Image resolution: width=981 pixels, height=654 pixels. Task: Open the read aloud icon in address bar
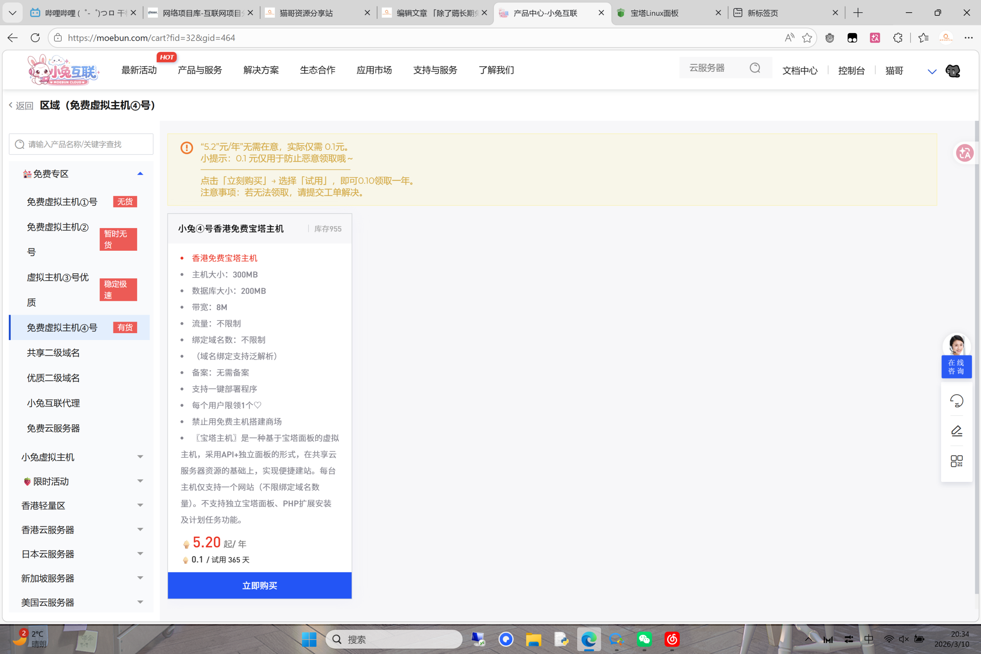point(789,38)
